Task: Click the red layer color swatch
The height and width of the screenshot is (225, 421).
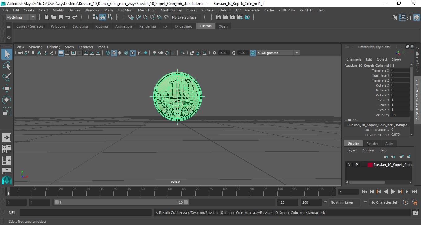Action: [x=370, y=165]
